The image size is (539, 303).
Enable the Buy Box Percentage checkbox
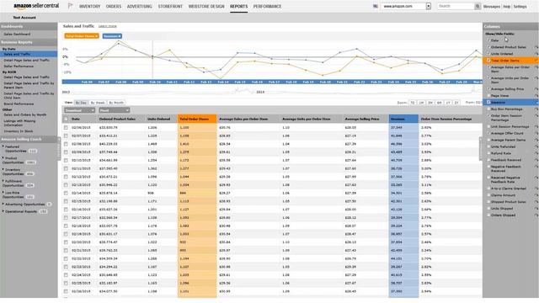488,109
